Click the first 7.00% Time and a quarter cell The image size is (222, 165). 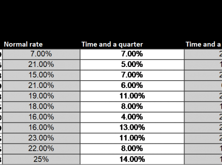[x=132, y=54]
